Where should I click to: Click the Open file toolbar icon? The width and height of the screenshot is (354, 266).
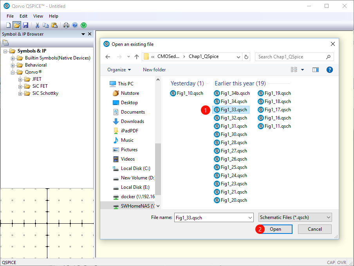[x=17, y=25]
